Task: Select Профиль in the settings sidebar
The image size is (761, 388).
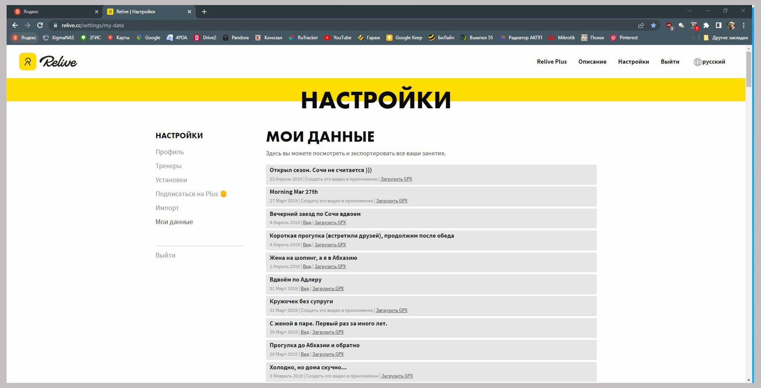Action: click(170, 152)
